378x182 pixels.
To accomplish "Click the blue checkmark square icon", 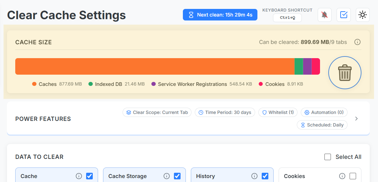I will (344, 15).
